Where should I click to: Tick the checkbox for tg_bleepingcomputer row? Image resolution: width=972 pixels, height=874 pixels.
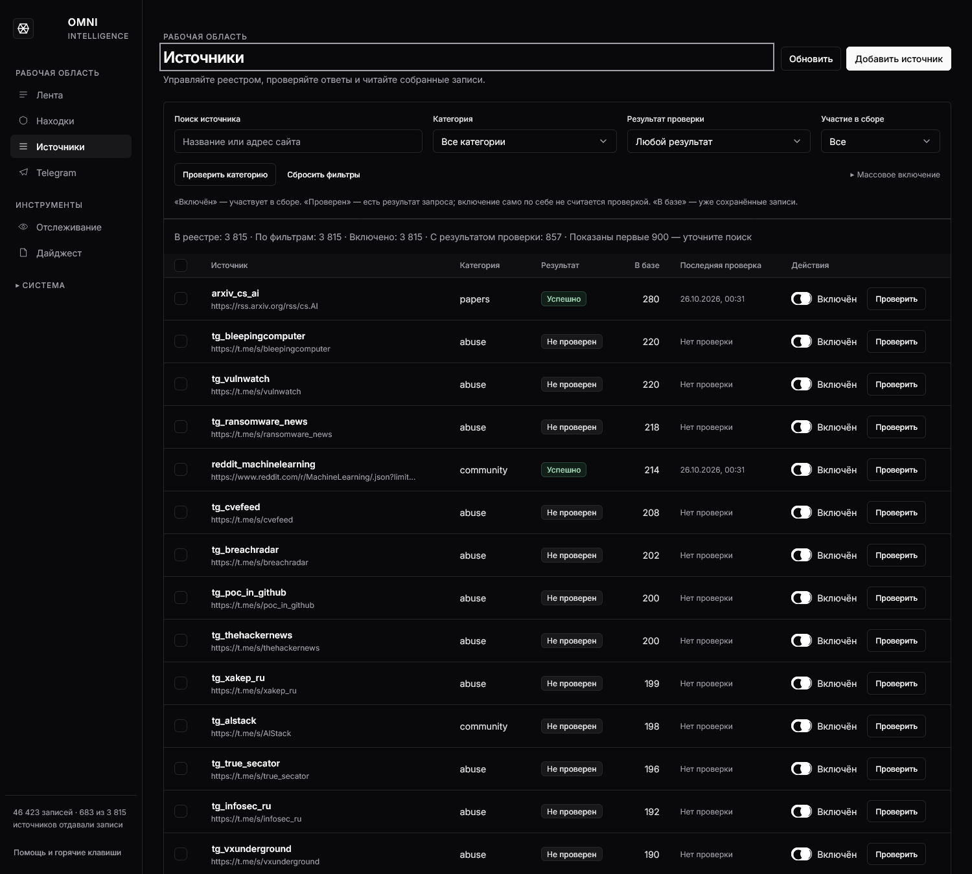(x=181, y=342)
